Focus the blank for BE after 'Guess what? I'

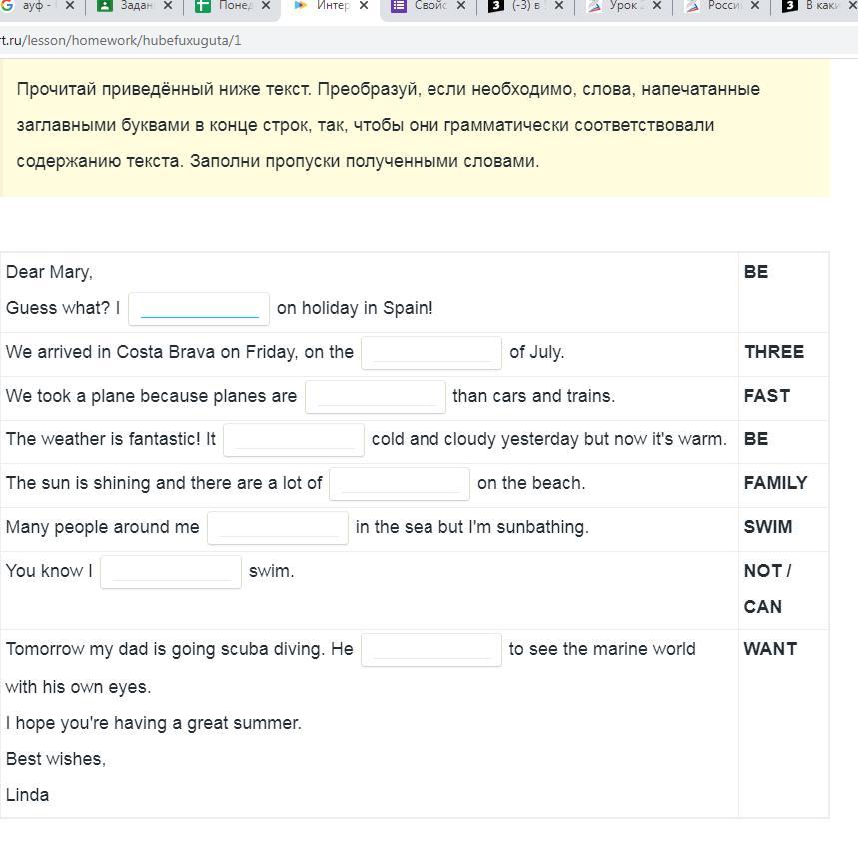pos(199,309)
